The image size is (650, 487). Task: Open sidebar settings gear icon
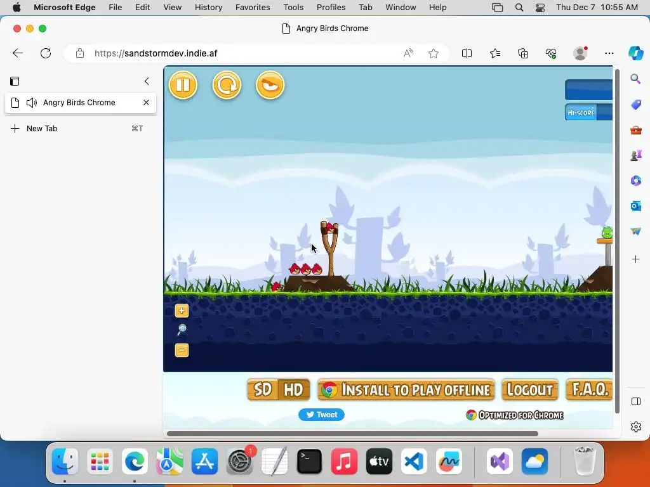coord(635,427)
